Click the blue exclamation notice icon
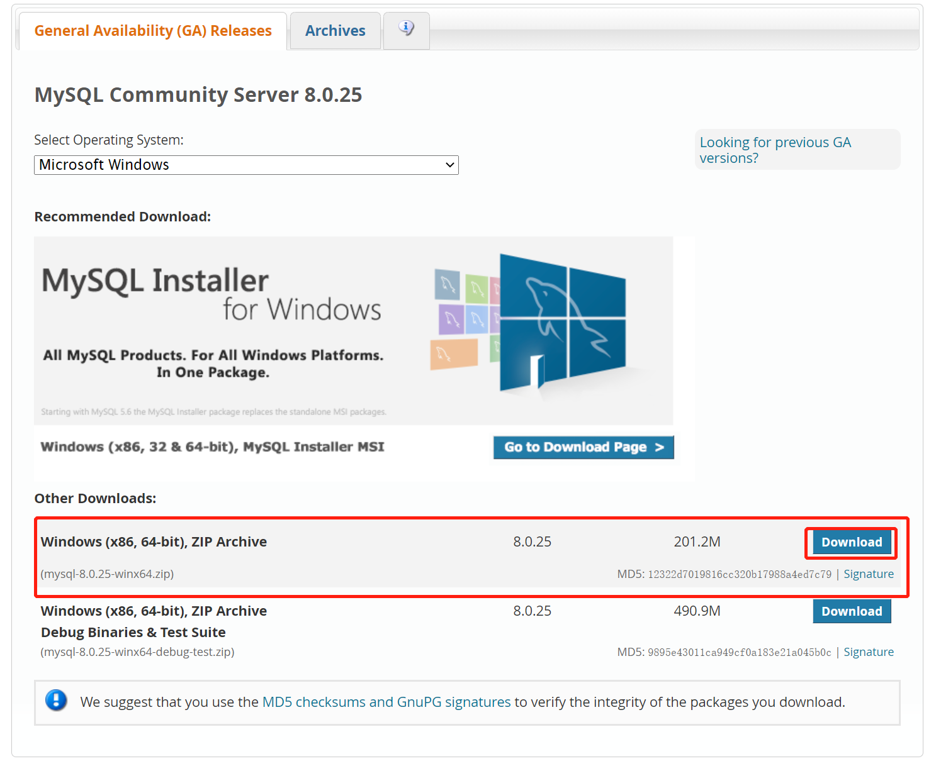Image resolution: width=936 pixels, height=766 pixels. click(56, 701)
